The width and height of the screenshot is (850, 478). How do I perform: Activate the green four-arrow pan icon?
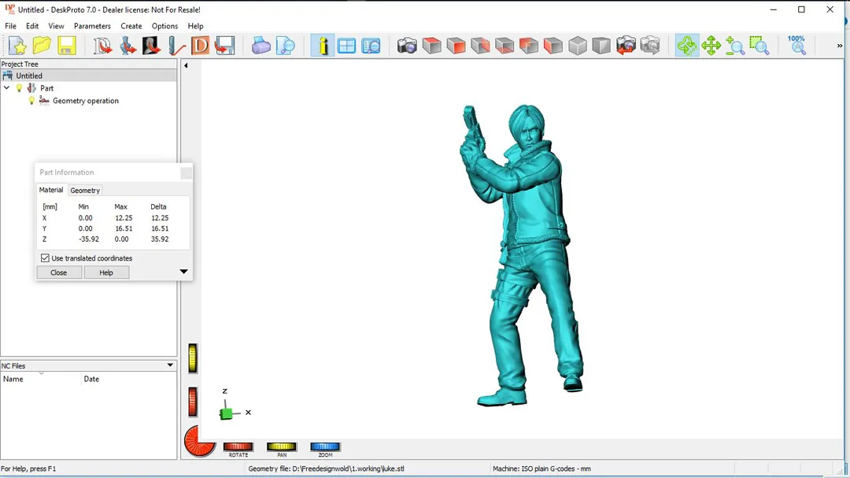[711, 46]
